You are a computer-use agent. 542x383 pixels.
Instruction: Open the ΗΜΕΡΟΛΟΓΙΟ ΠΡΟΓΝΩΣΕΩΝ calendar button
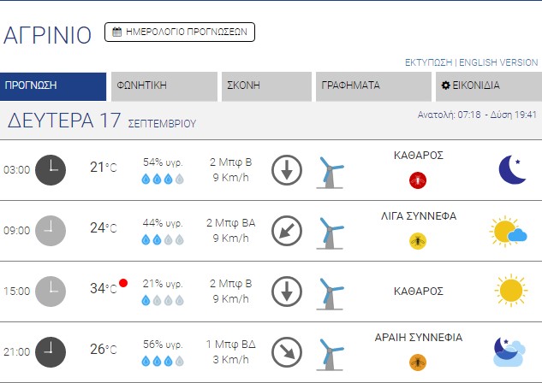click(x=180, y=32)
